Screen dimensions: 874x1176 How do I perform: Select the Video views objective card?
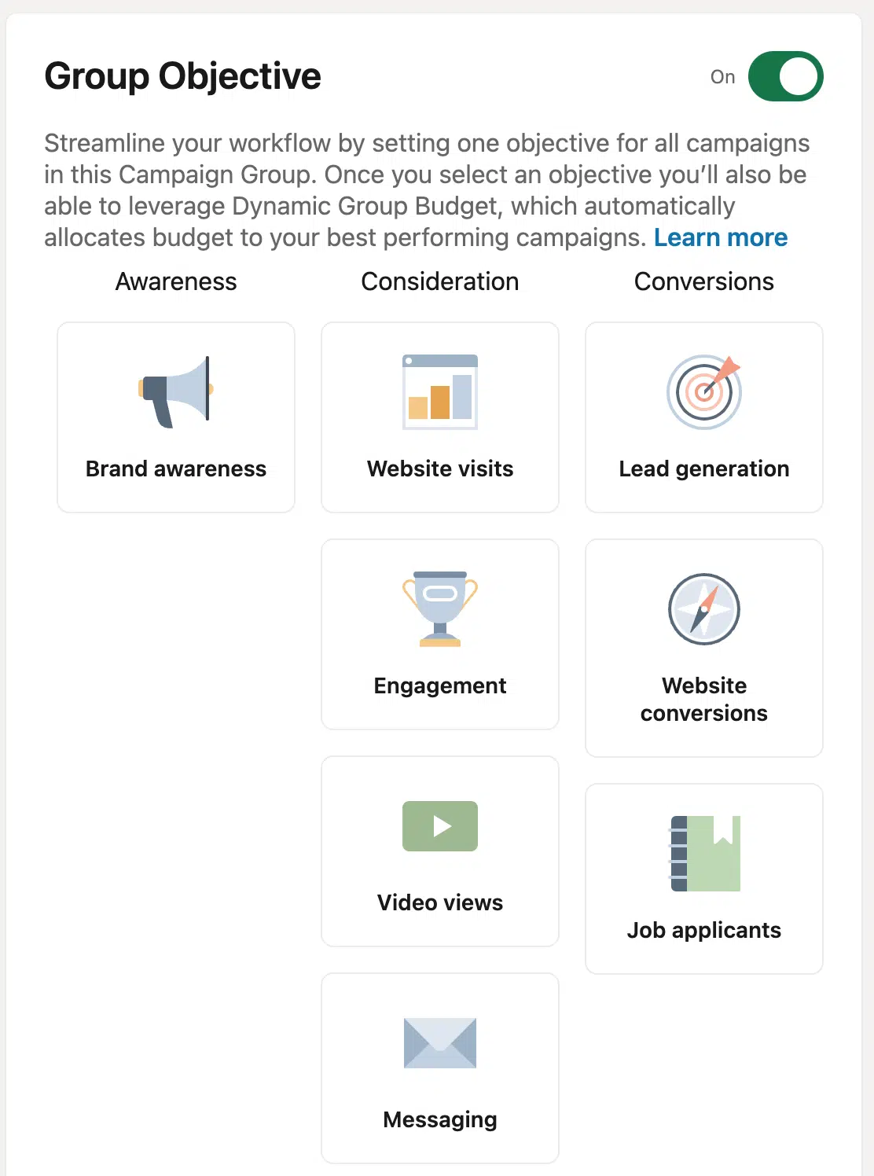pyautogui.click(x=439, y=851)
